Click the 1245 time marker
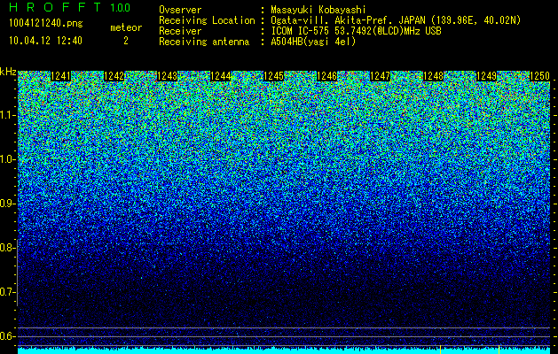558x354 pixels. pyautogui.click(x=273, y=76)
